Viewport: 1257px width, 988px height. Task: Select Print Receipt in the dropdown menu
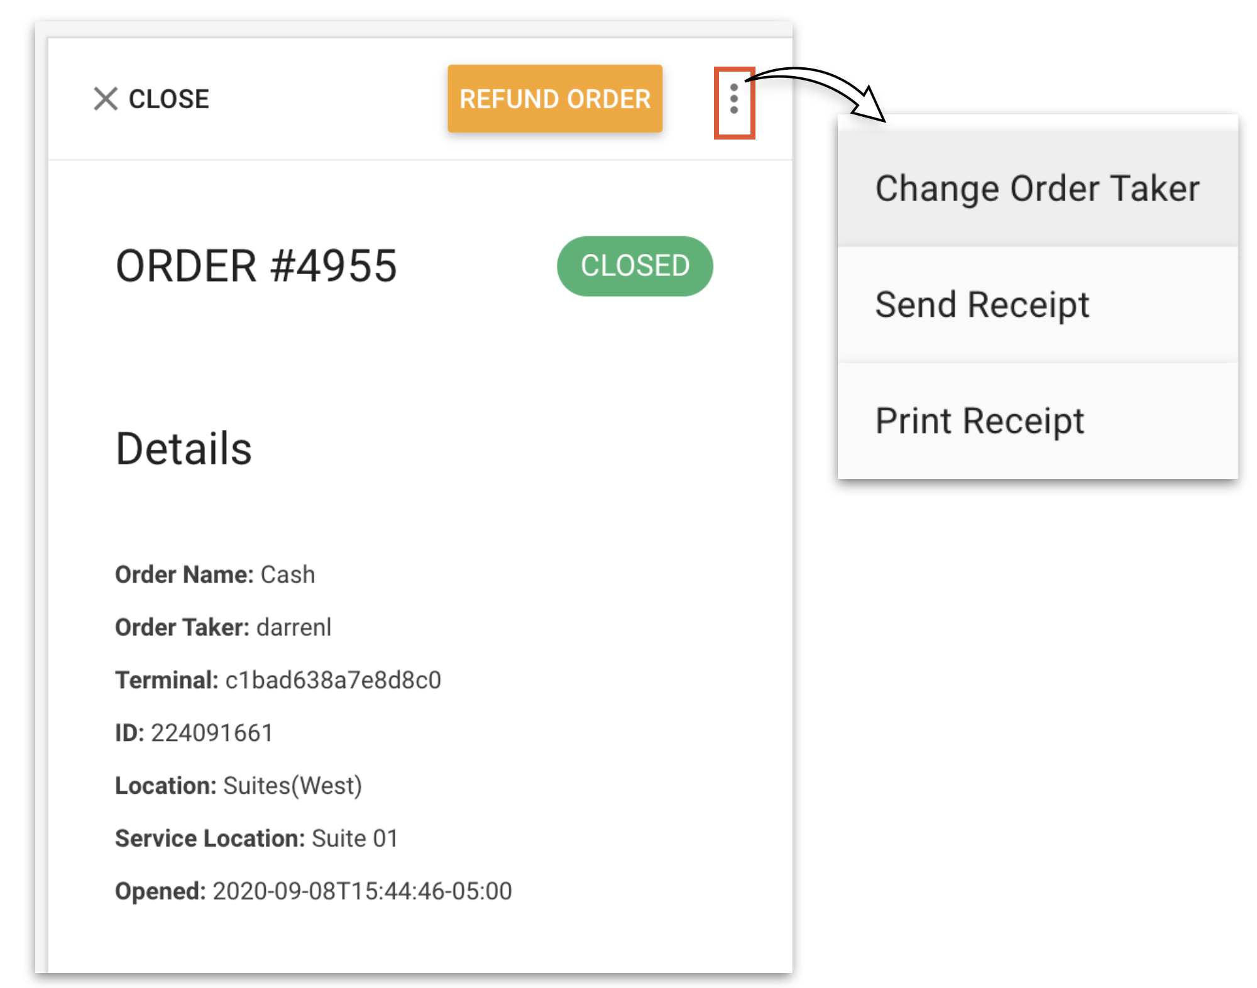(980, 420)
